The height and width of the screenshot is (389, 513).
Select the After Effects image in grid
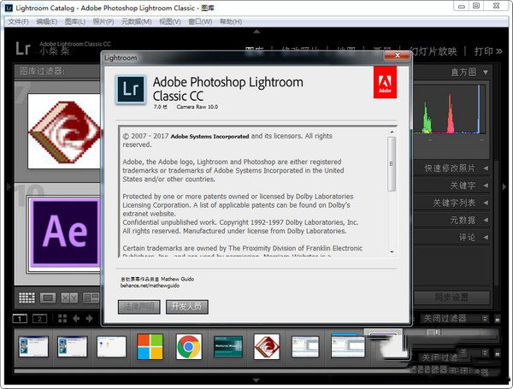[65, 233]
